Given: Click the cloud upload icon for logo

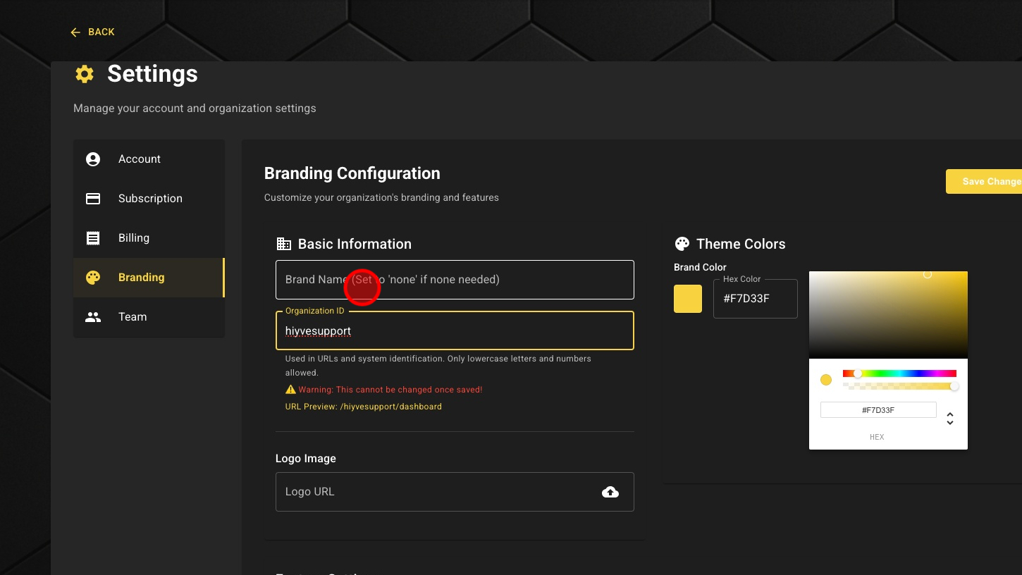Looking at the screenshot, I should (x=610, y=492).
